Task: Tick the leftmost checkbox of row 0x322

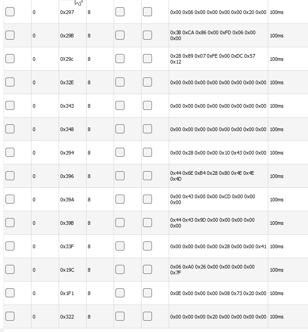Action: click(x=10, y=317)
